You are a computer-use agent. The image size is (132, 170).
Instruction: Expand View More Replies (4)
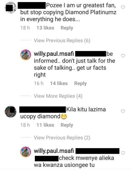58,96
